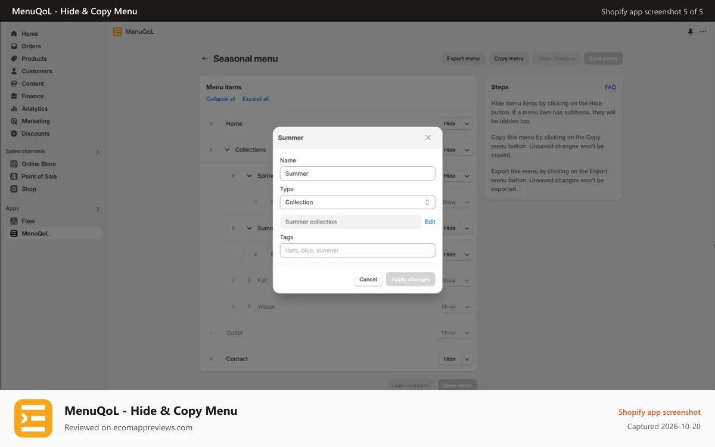Image resolution: width=715 pixels, height=447 pixels.
Task: Click the MenuQoL icon in the Apps list
Action: click(x=14, y=234)
